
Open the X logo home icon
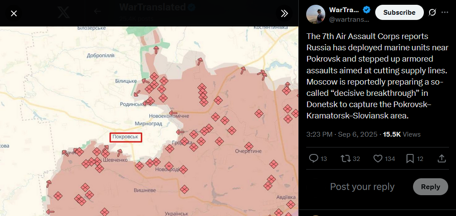pos(64,12)
